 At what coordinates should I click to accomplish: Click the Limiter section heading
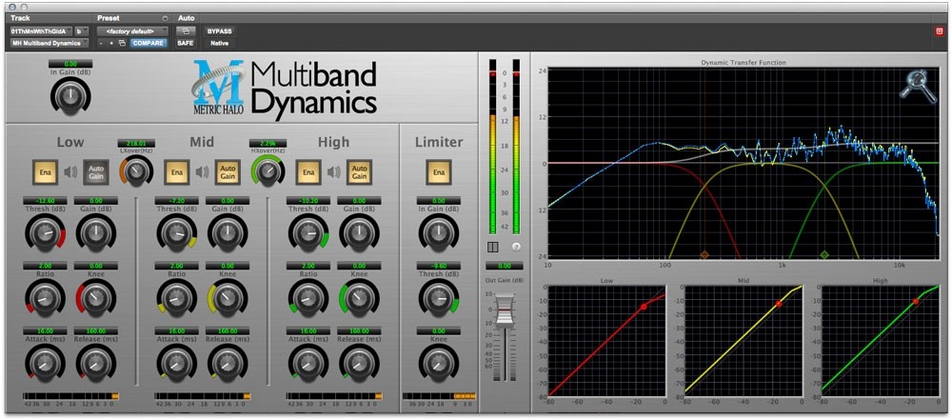439,142
